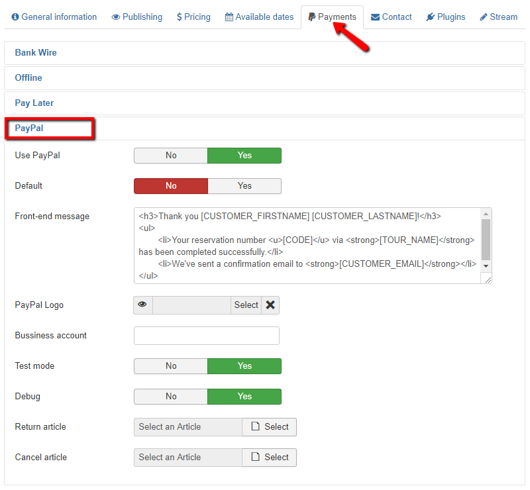The height and width of the screenshot is (490, 530).
Task: Open the Pricing tab
Action: point(193,17)
